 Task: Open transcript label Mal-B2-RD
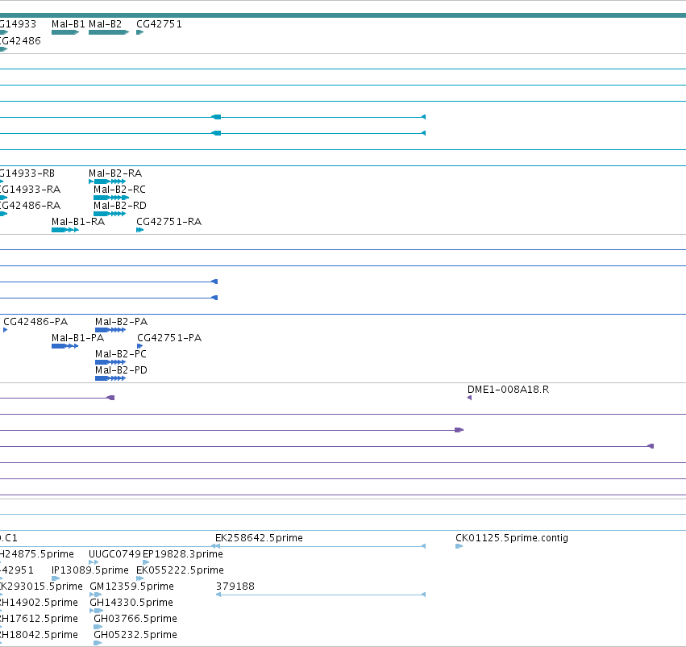pyautogui.click(x=120, y=206)
